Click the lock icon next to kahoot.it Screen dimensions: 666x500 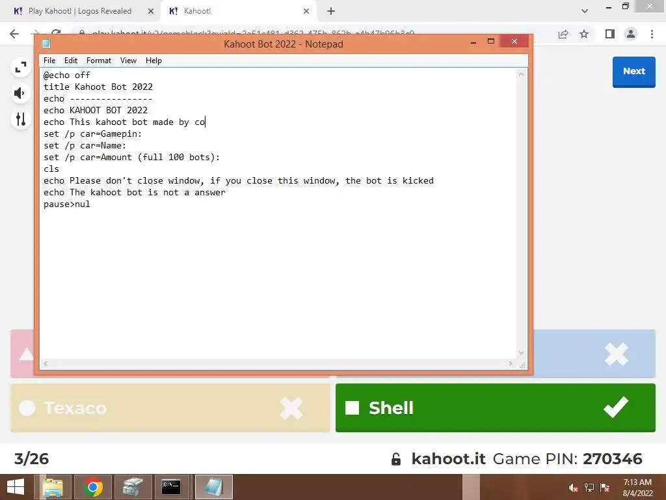[x=396, y=459]
